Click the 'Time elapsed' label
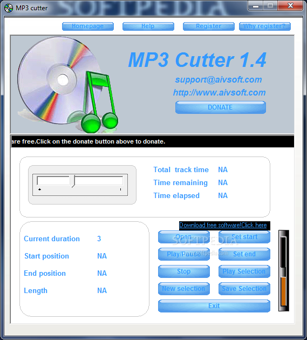Viewport: 307px width, 340px height. point(176,195)
